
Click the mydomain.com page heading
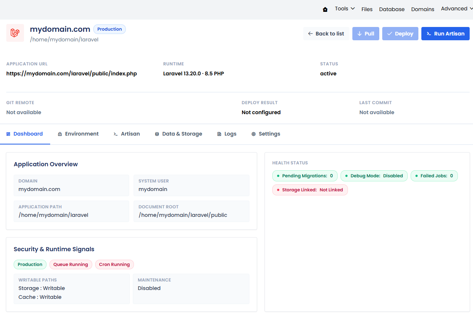[60, 29]
